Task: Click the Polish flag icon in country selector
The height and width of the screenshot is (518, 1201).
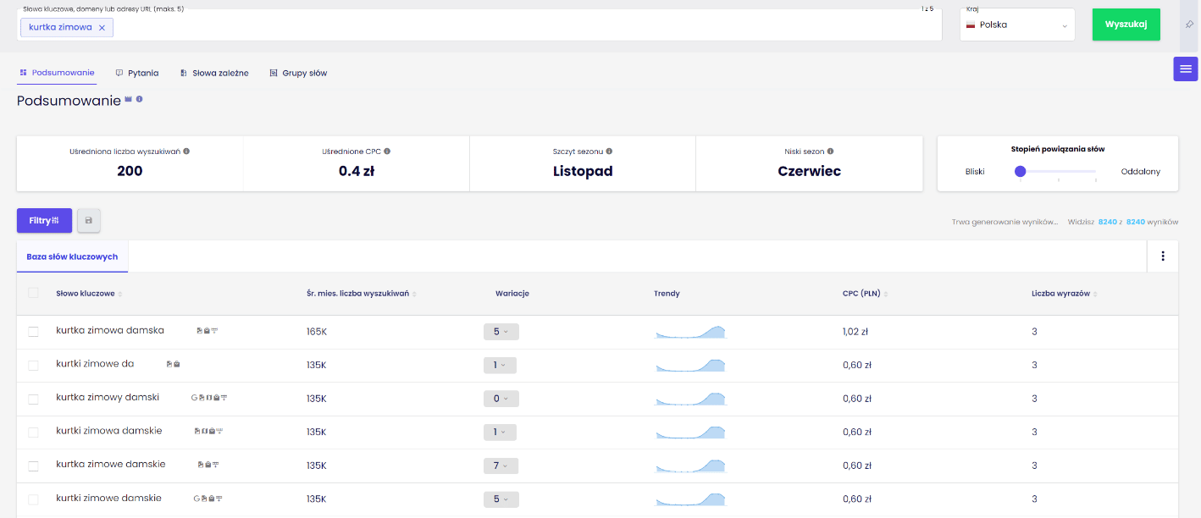Action: tap(971, 25)
